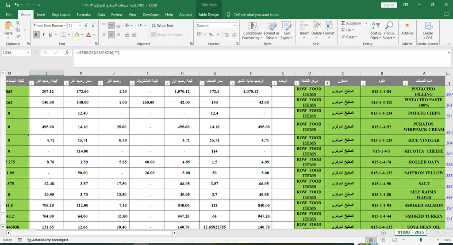Click the Borders icon

[64, 34]
